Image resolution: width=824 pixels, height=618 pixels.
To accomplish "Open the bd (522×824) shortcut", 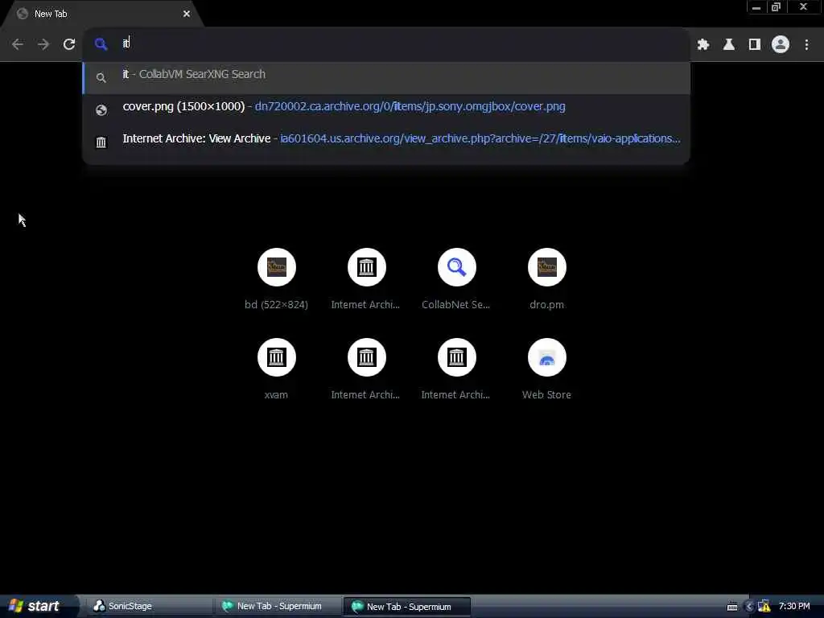I will (277, 279).
